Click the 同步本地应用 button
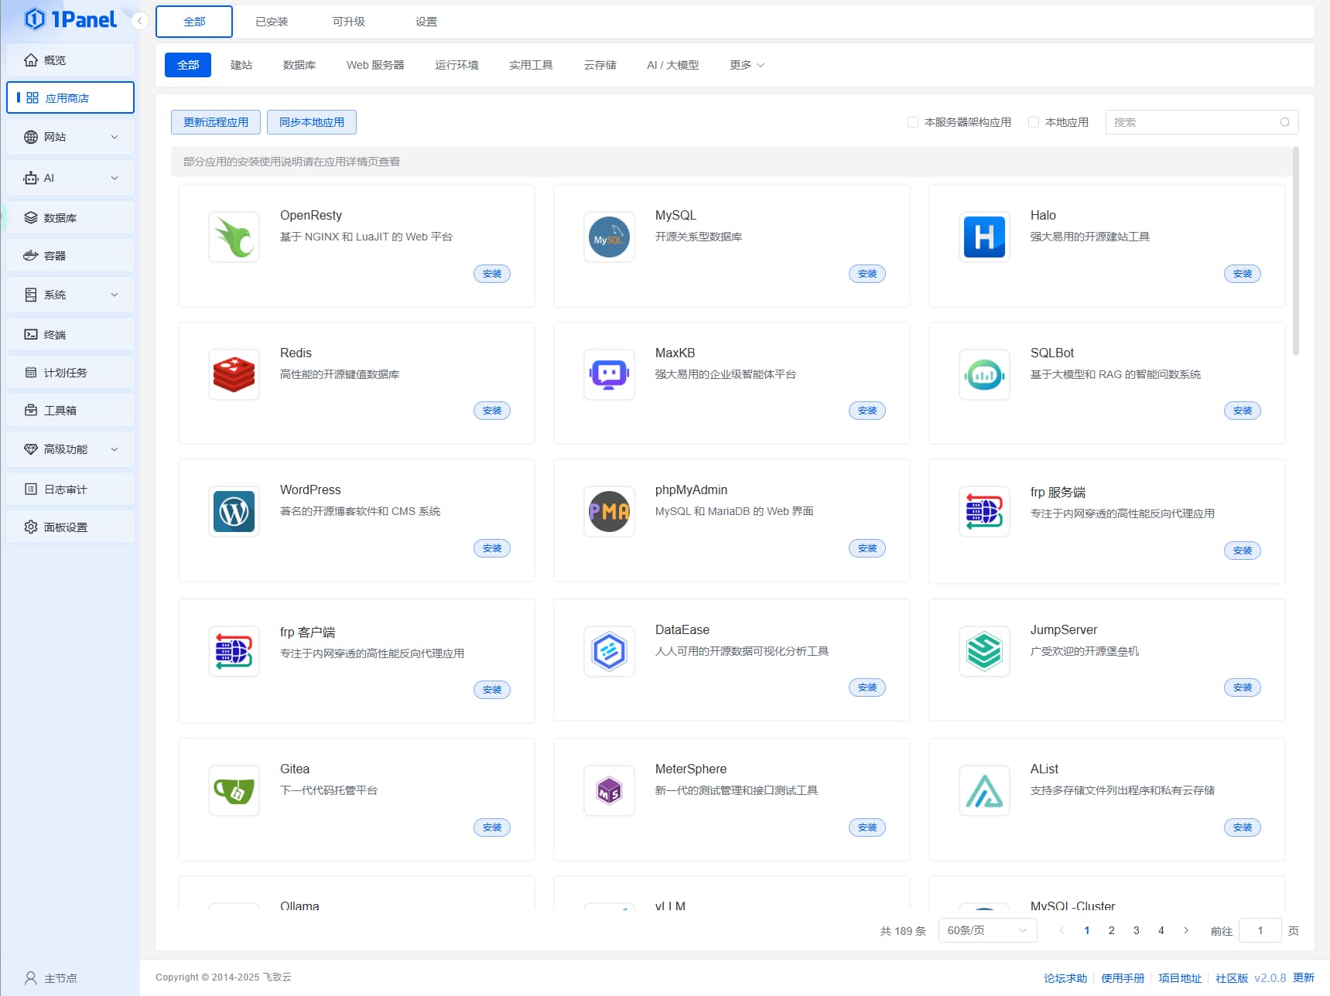The image size is (1330, 996). pos(312,122)
